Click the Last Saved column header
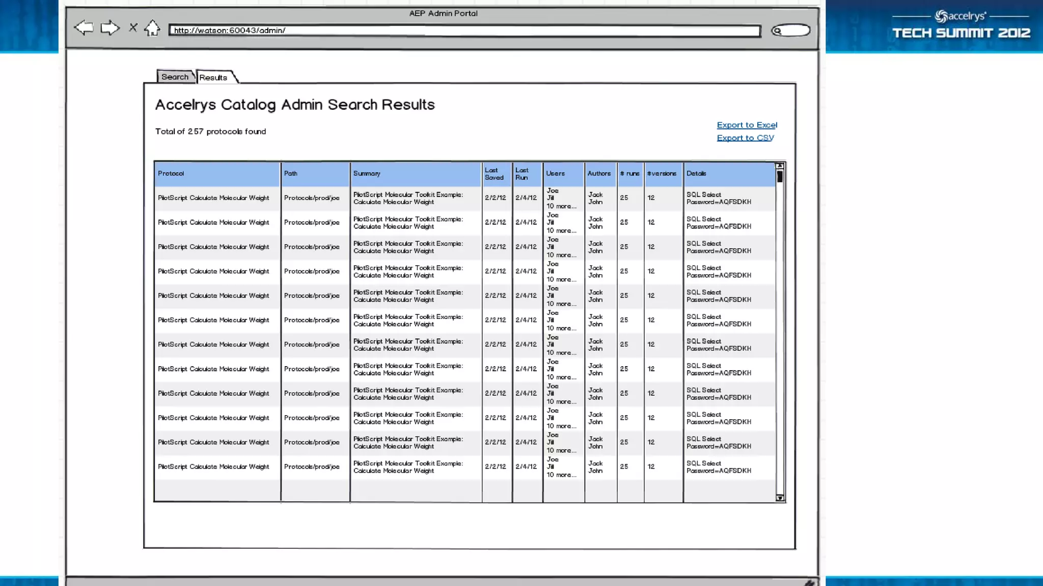 494,173
